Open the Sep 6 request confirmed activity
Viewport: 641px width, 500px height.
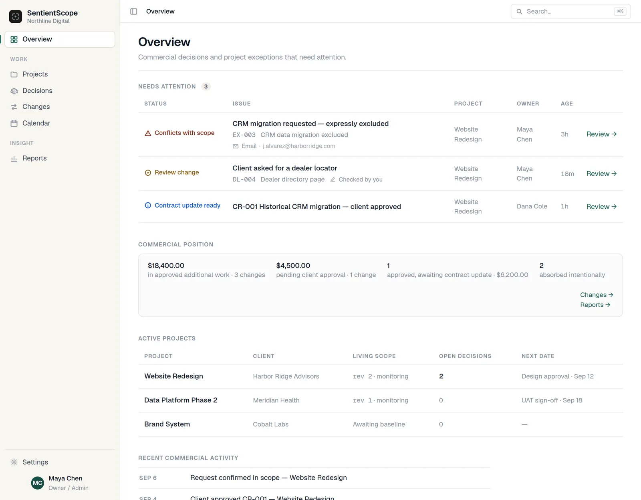pos(314,478)
